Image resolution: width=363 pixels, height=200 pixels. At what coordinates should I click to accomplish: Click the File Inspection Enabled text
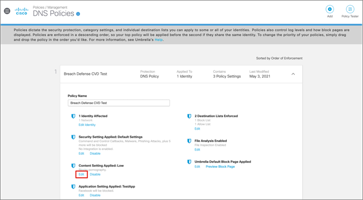pos(210,145)
